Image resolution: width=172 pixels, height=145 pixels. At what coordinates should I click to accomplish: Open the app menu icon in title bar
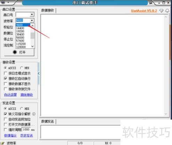[x=3, y=2]
